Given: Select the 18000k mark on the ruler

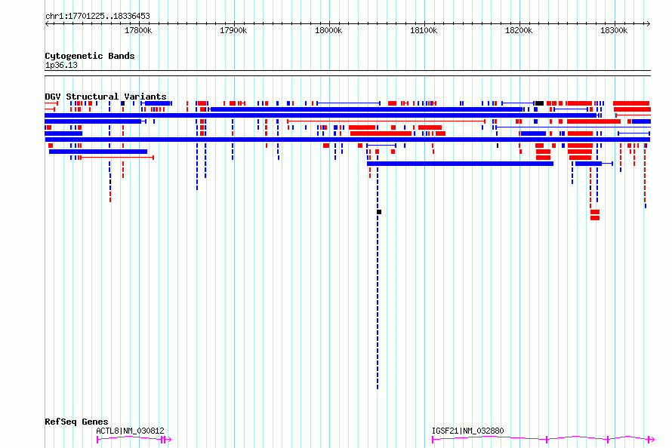Looking at the screenshot, I should [328, 30].
